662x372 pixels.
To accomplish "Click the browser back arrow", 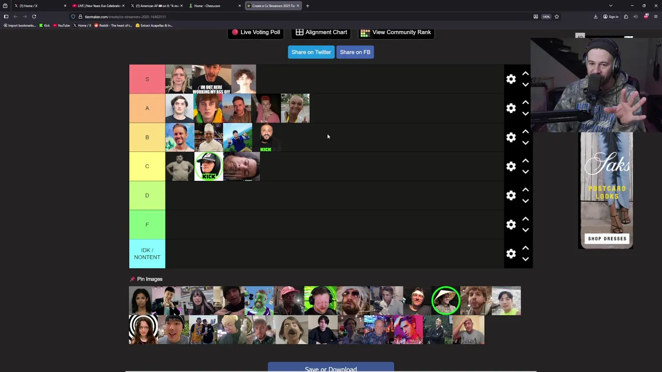I will click(15, 17).
